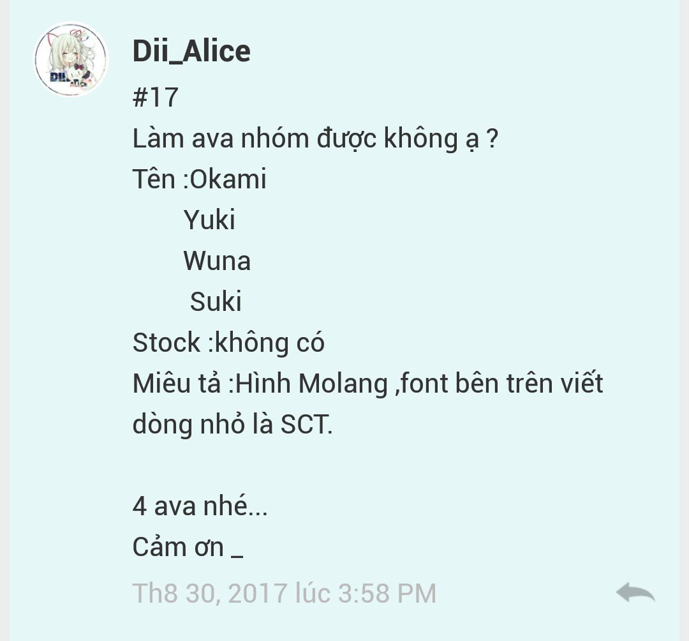The height and width of the screenshot is (641, 689).
Task: Click the 'Stock :không có' line
Action: [228, 342]
